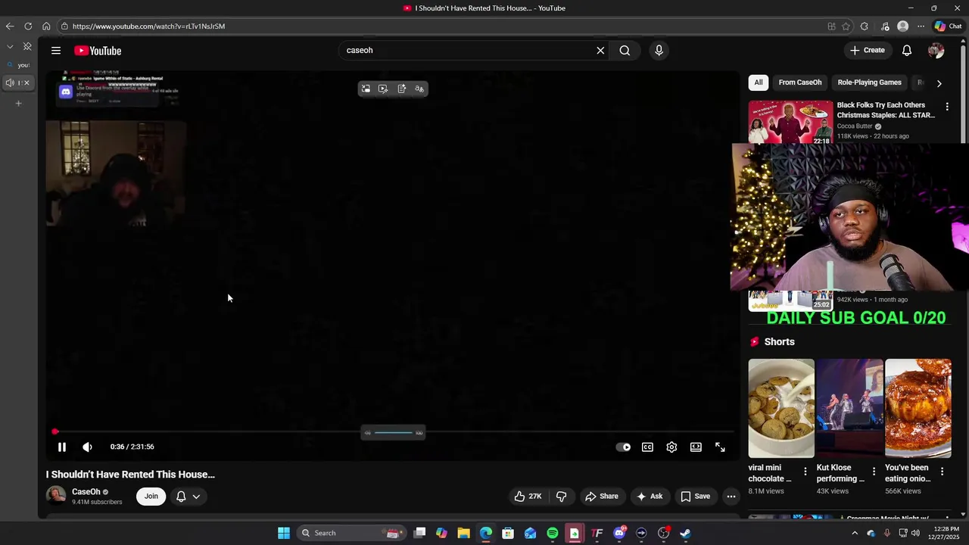Open the Create button
Screen dimensions: 969x545
[868, 50]
